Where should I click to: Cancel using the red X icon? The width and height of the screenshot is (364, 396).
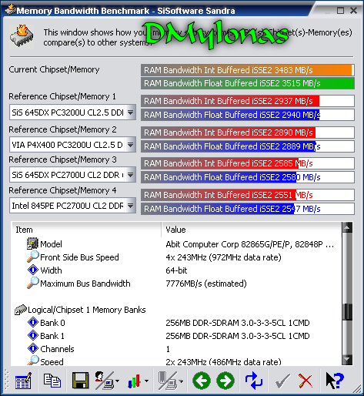click(x=306, y=381)
